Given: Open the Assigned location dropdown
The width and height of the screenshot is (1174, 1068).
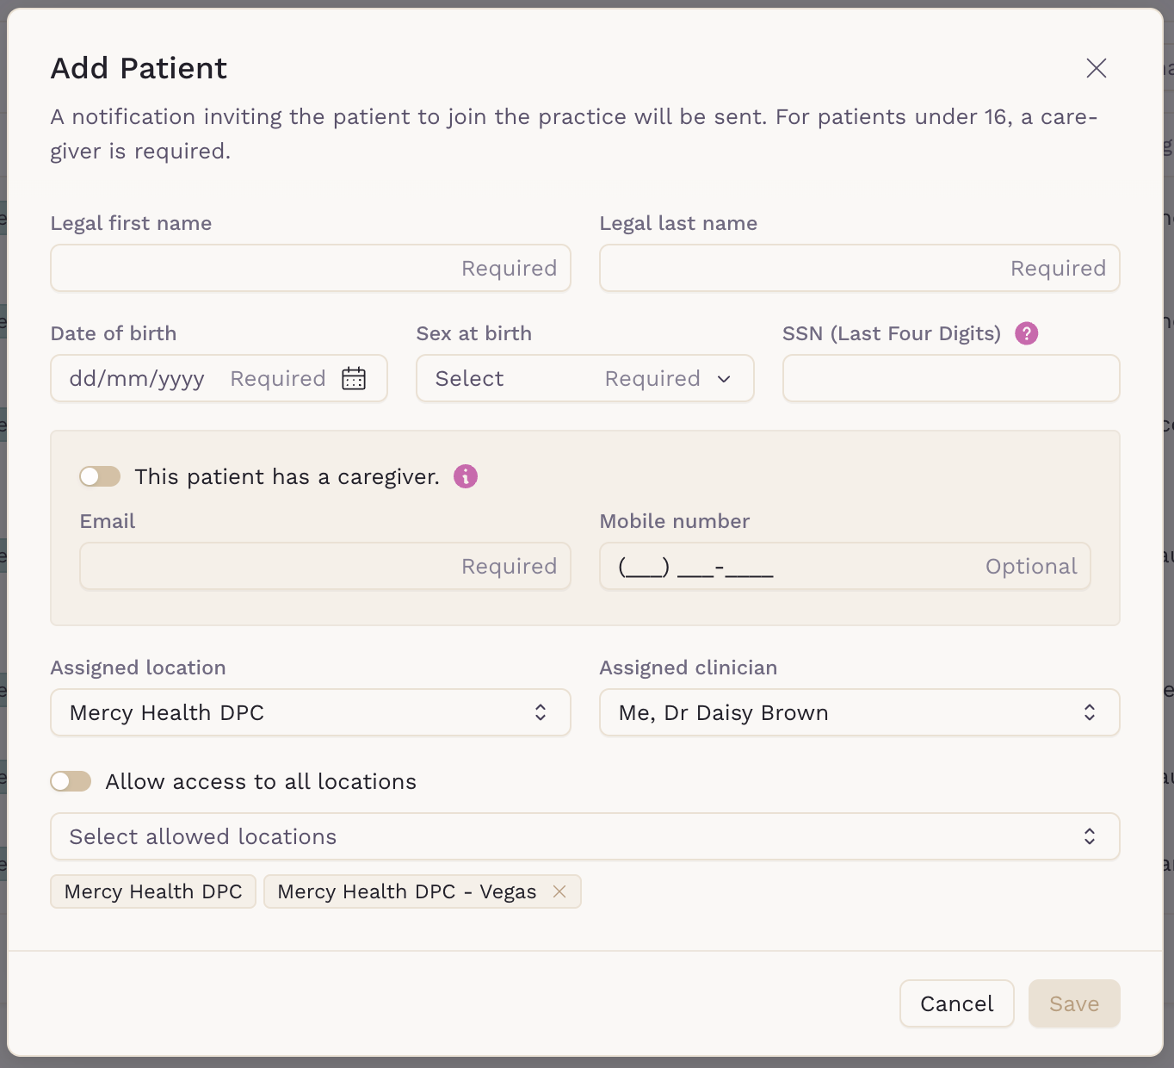Looking at the screenshot, I should click(310, 712).
